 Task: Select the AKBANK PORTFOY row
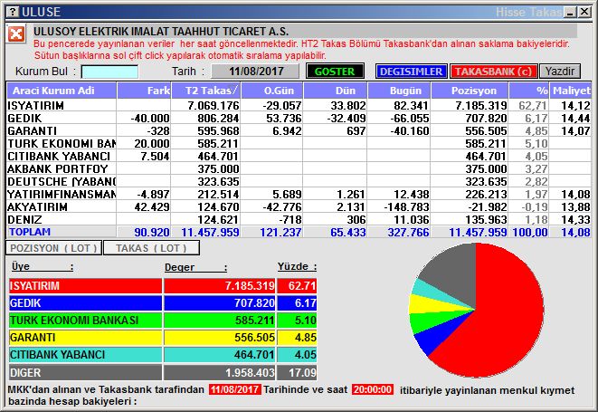tap(299, 168)
